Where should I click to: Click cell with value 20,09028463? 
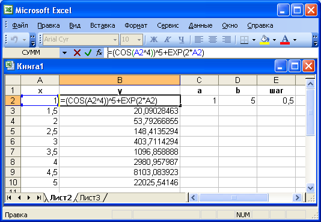tap(120, 111)
